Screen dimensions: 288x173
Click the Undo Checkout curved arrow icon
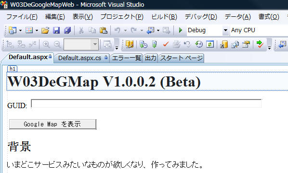coord(187,44)
